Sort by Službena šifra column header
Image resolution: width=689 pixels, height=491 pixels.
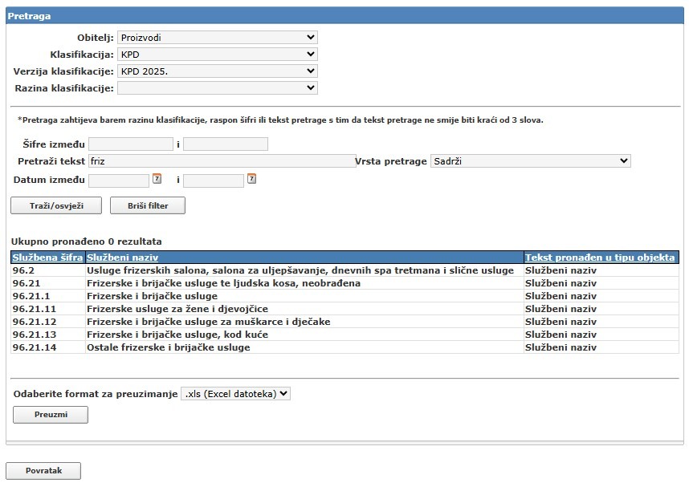47,258
